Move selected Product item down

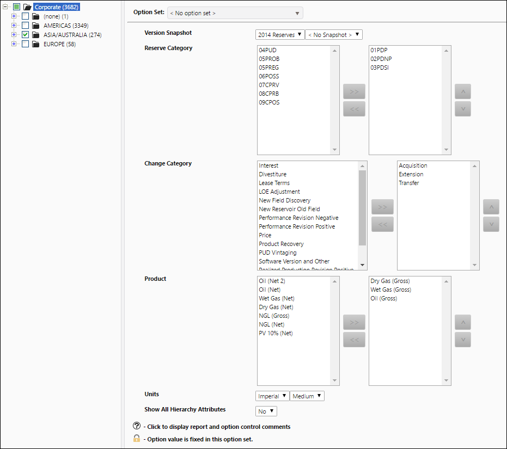click(463, 340)
